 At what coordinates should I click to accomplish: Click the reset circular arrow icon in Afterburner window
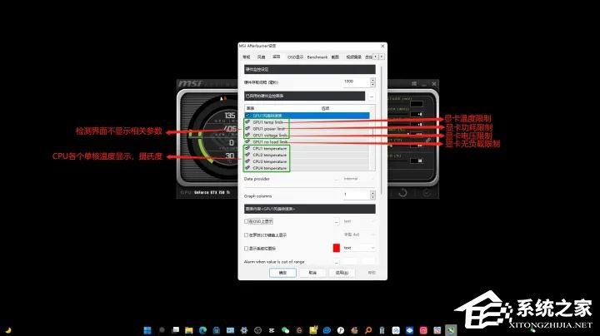pyautogui.click(x=402, y=193)
